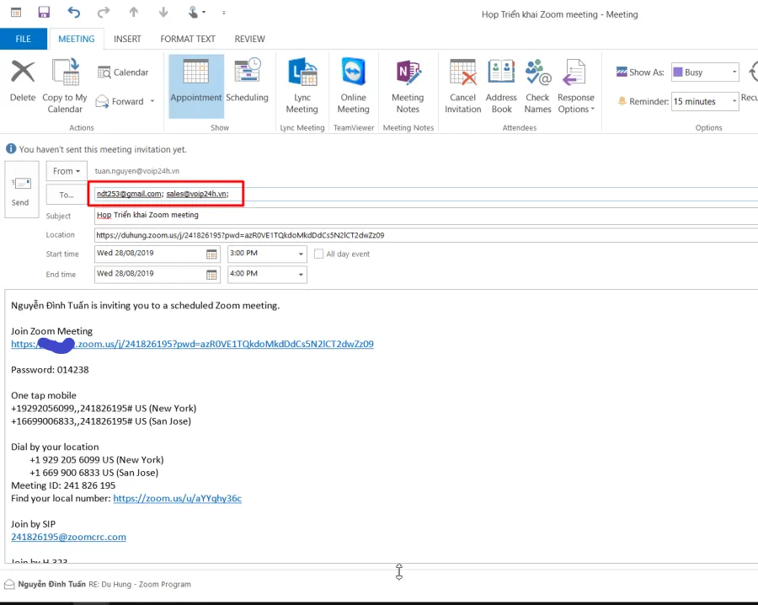The height and width of the screenshot is (605, 758).
Task: Select the Appointment view in the ribbon
Action: click(x=195, y=84)
